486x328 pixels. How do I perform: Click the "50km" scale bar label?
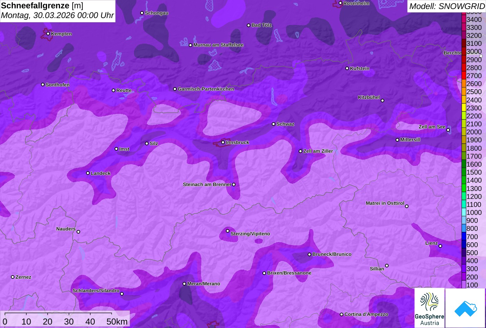coord(117,322)
